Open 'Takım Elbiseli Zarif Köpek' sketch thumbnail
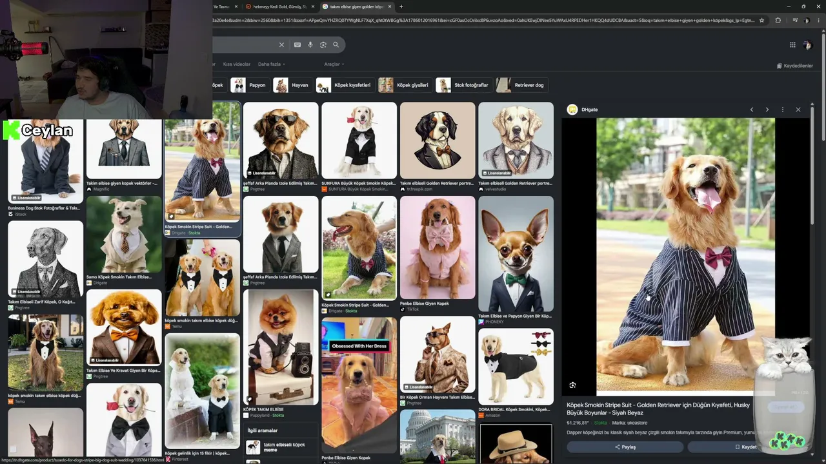 45,259
